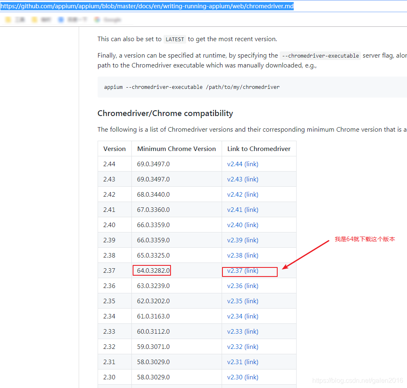
Task: Click the Version column header
Action: (115, 149)
